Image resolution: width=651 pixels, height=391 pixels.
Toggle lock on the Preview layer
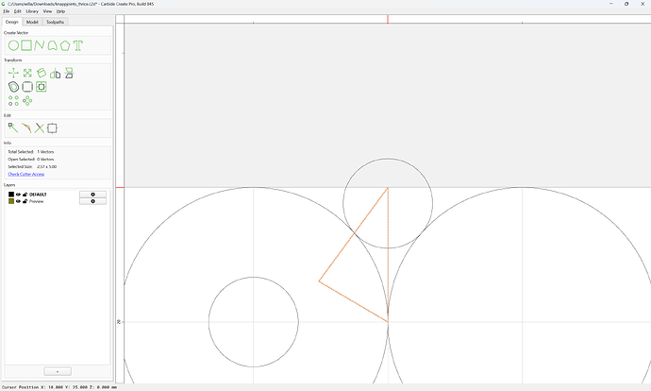pyautogui.click(x=25, y=201)
